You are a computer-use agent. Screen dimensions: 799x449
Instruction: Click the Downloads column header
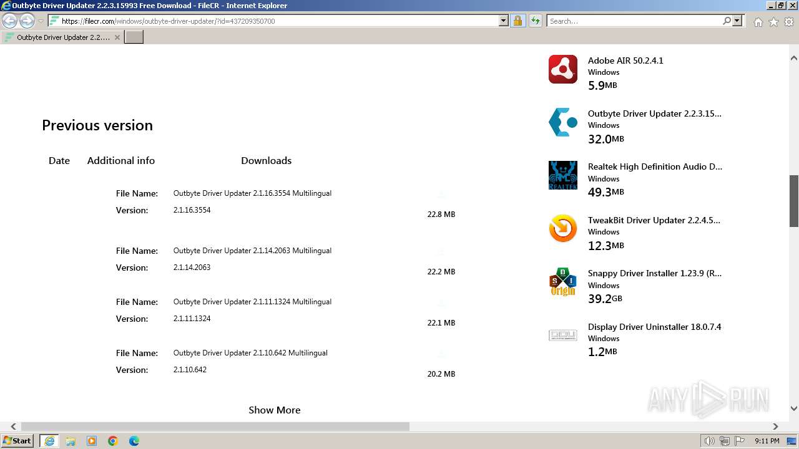[x=267, y=160]
